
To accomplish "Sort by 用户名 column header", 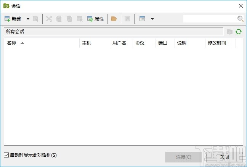I will point(121,43).
